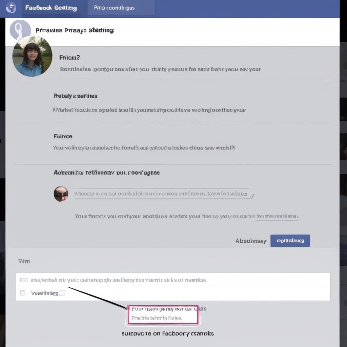Click the Abodhnaay text button
Viewport: 347px width, 347px height.
(x=251, y=241)
